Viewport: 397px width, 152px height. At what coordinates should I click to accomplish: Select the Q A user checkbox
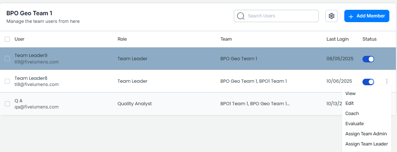(7, 104)
